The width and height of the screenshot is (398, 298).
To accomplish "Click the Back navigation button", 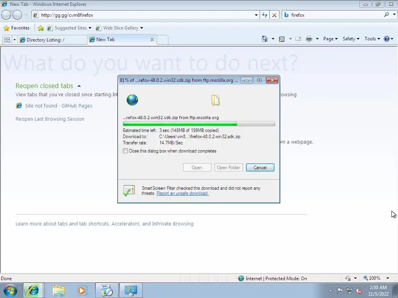I will pyautogui.click(x=6, y=15).
